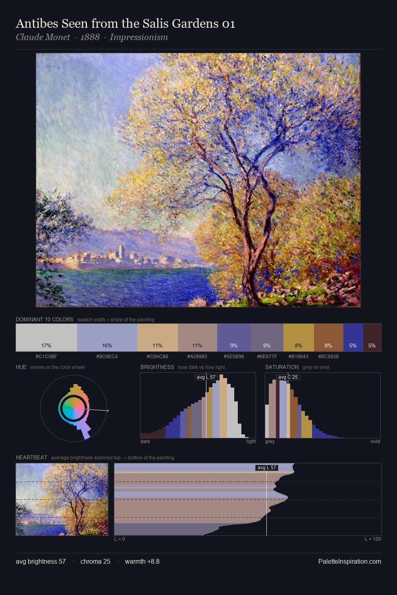The image size is (397, 595).
Task: Click the 'vivid' axis label
Action: pyautogui.click(x=375, y=441)
